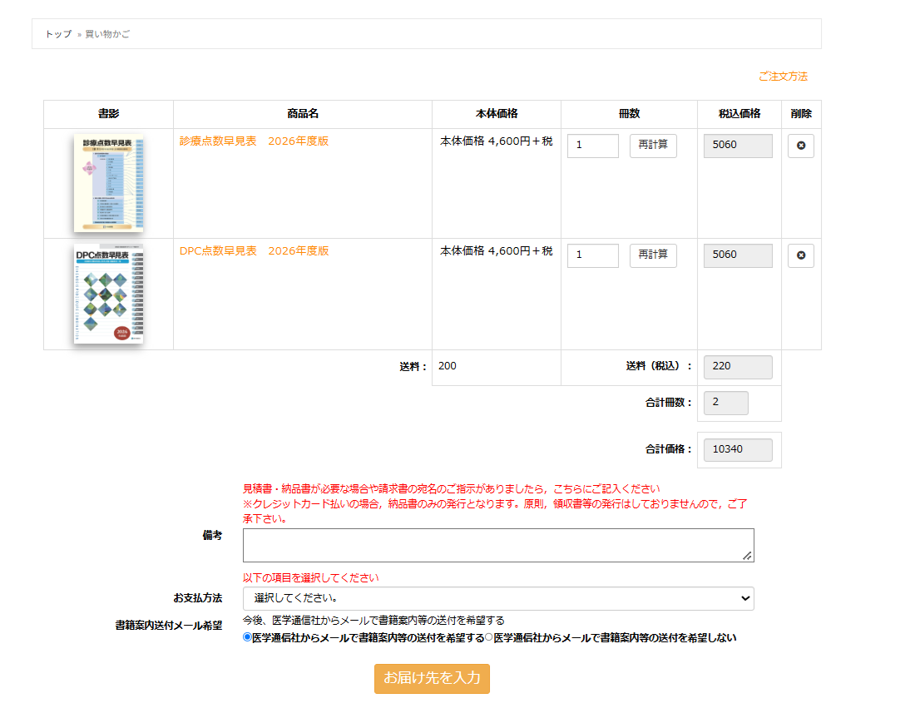Open the ご注文方法 link
900x708 pixels.
(783, 77)
